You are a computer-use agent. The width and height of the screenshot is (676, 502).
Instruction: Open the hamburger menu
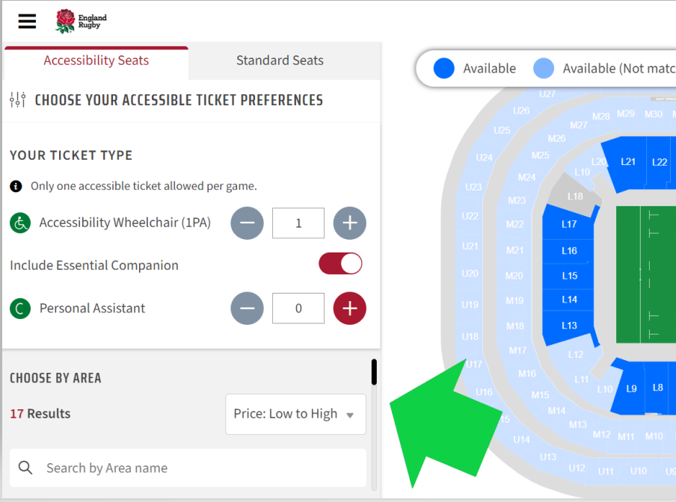click(27, 21)
